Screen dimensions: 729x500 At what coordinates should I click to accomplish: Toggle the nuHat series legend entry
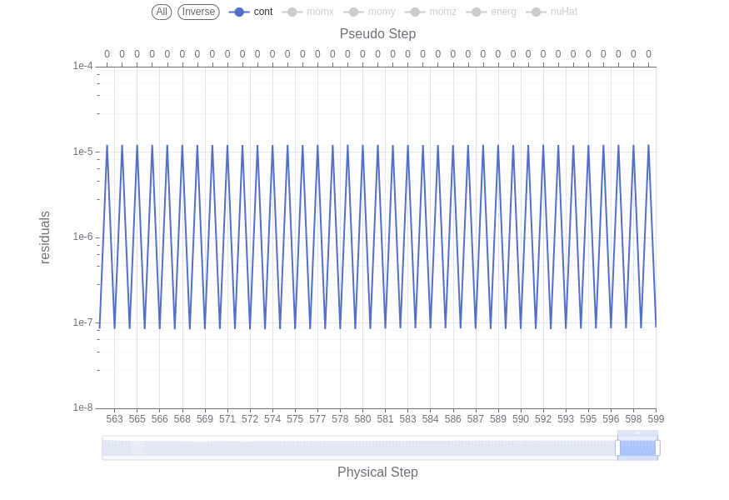[537, 12]
